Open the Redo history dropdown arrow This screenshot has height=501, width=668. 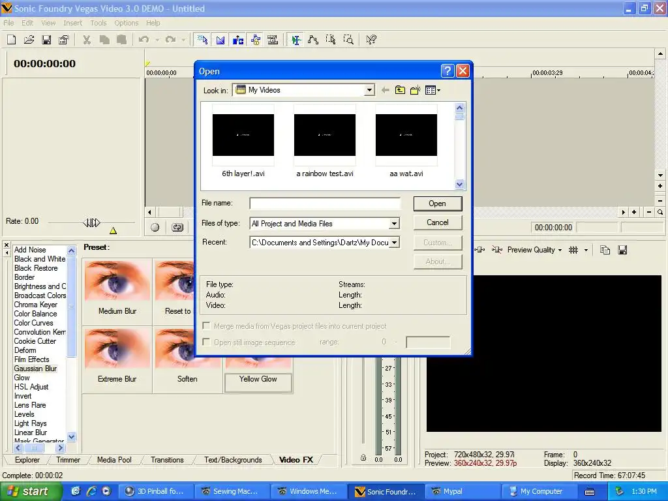pyautogui.click(x=183, y=40)
